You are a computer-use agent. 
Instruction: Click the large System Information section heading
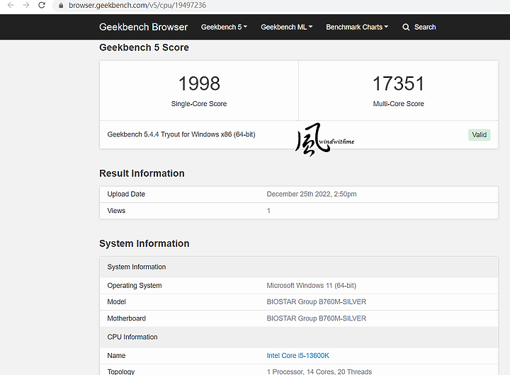(x=144, y=243)
